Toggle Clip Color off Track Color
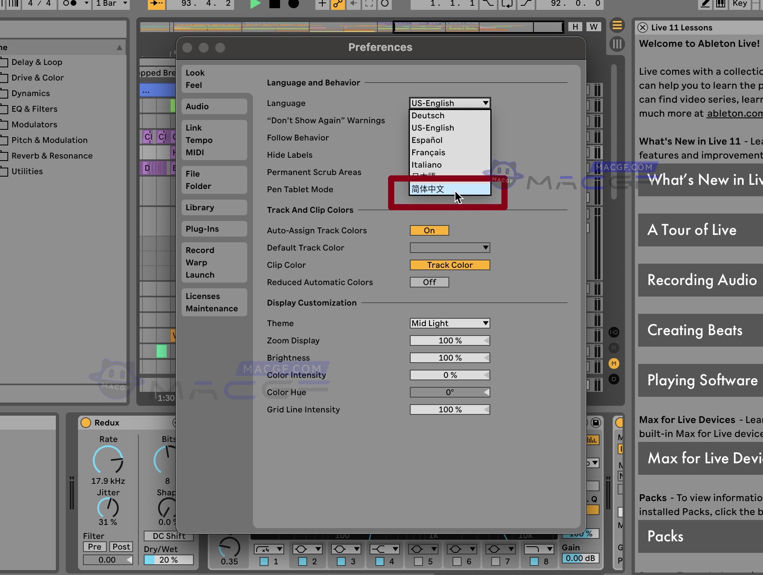 [449, 265]
